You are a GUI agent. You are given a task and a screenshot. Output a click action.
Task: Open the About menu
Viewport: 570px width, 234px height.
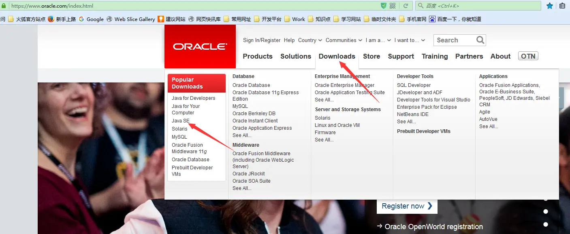tap(500, 56)
